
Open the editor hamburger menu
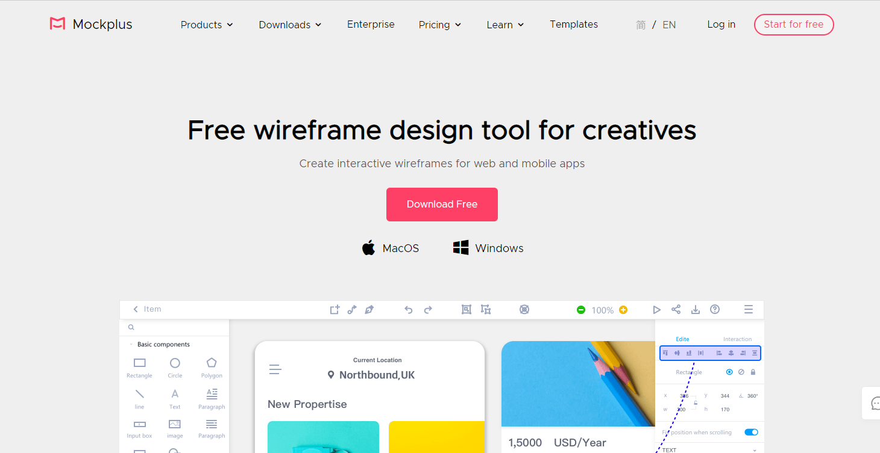pos(749,309)
